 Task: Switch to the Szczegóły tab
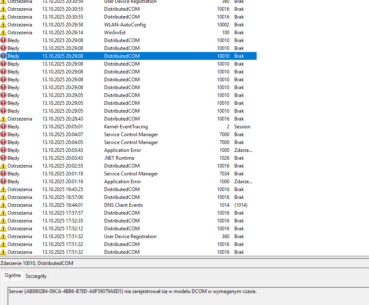(x=36, y=276)
